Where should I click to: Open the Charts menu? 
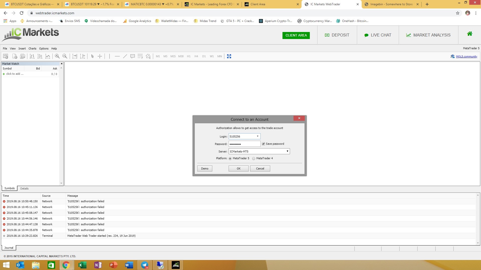[32, 48]
